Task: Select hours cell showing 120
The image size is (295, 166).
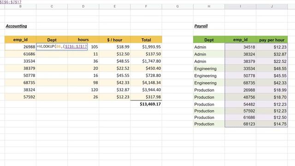Action: point(83,90)
